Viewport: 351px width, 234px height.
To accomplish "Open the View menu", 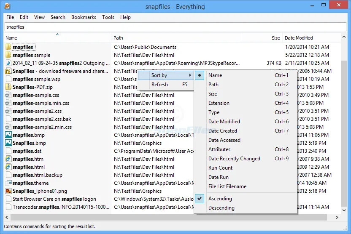I will 39,17.
